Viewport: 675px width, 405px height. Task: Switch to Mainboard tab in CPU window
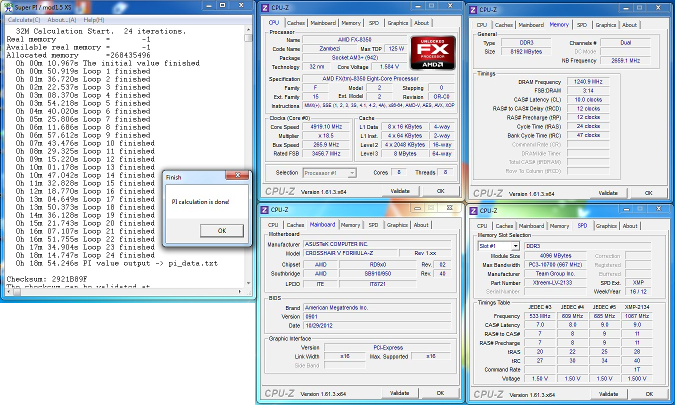click(323, 23)
